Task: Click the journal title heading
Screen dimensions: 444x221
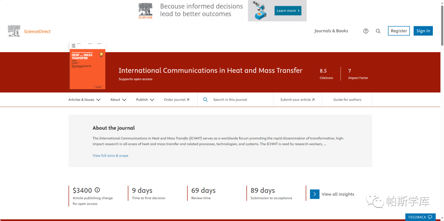Action: coord(210,71)
